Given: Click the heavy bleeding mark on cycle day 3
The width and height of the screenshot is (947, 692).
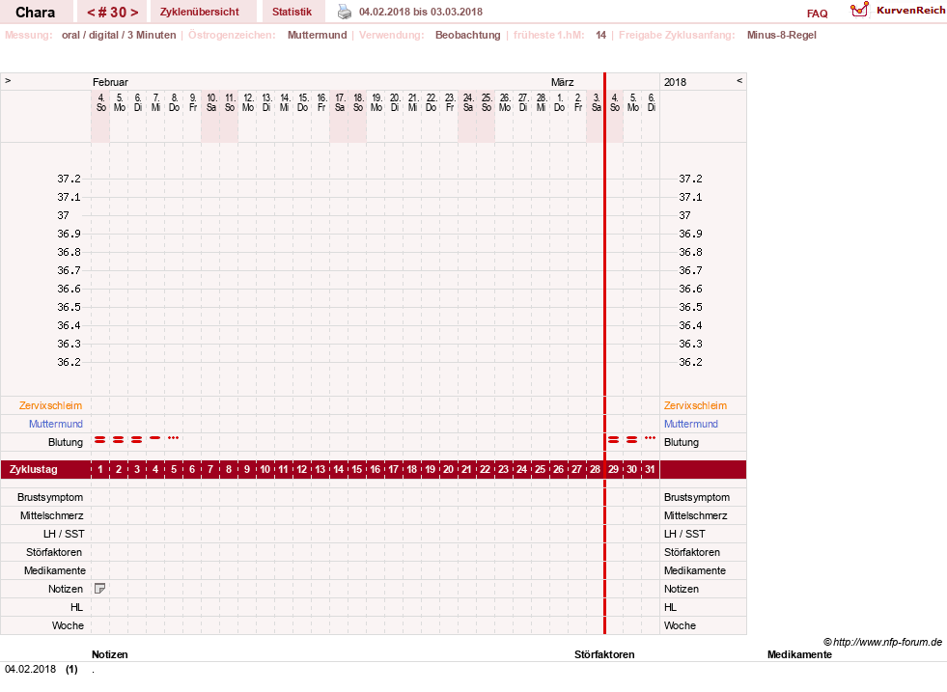Looking at the screenshot, I should click(x=136, y=439).
